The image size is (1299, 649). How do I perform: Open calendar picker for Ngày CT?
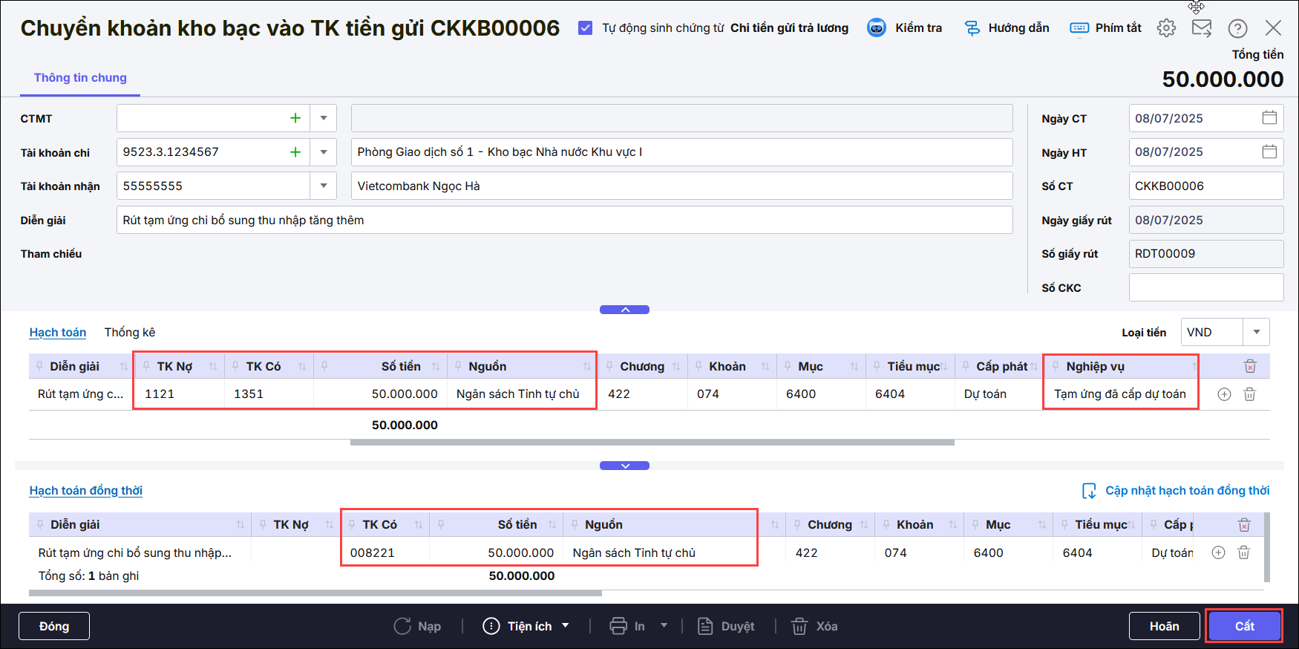tap(1269, 118)
